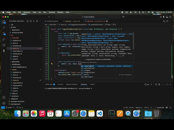Toggle the primary side bar layout button
The image size is (174, 130).
coord(164,17)
